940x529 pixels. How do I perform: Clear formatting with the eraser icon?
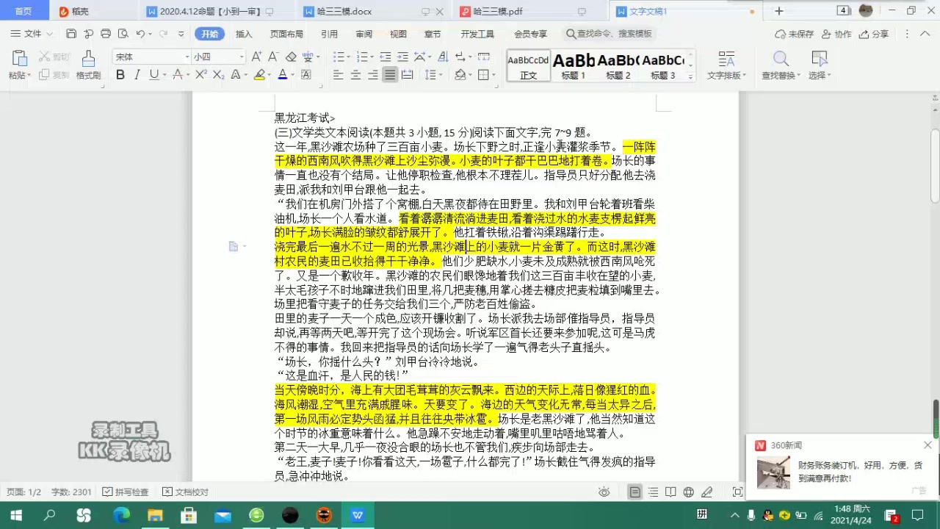pyautogui.click(x=291, y=57)
